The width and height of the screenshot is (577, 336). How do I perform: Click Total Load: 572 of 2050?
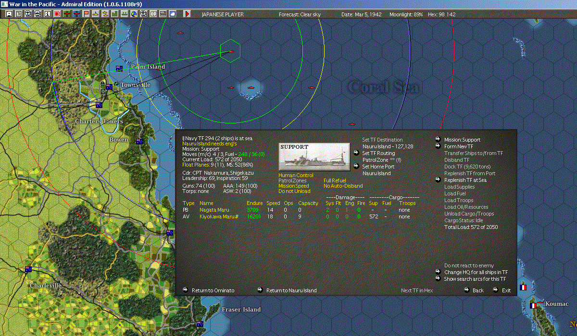point(471,228)
